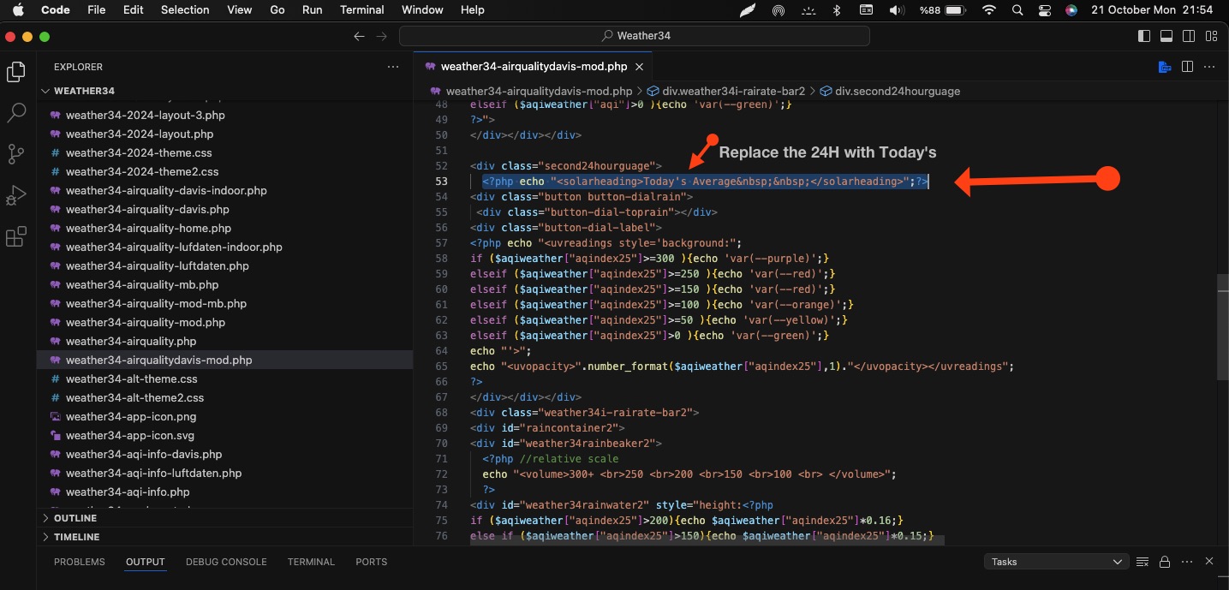Open the Wi-Fi menu bar icon

click(989, 10)
